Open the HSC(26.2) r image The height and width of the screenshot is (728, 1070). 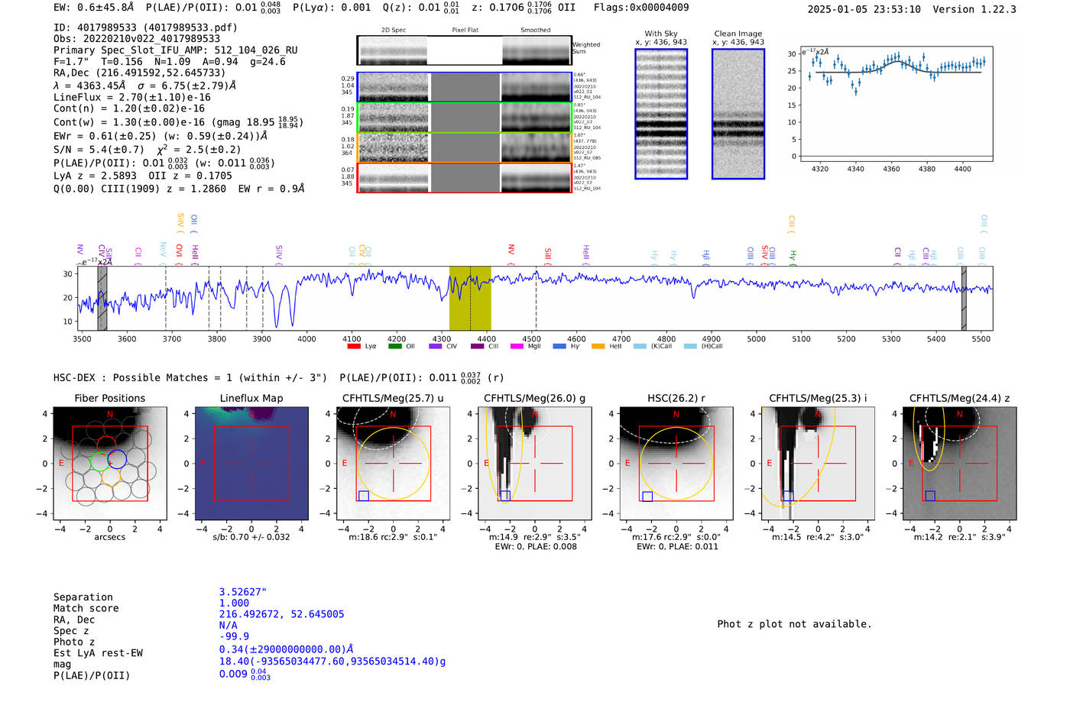pos(676,464)
